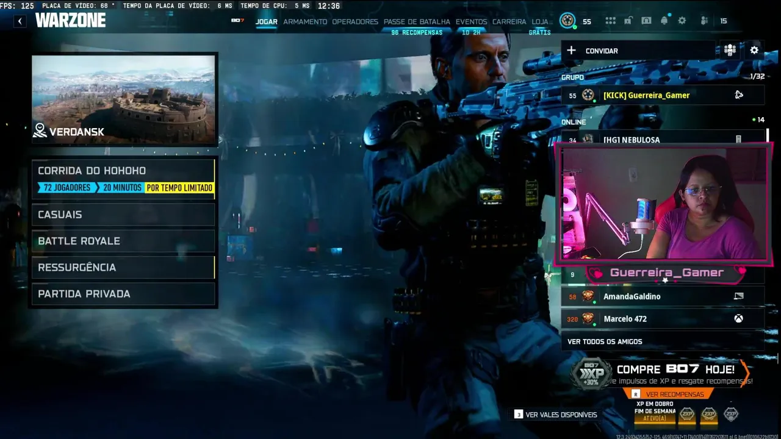This screenshot has height=439, width=781.
Task: Select Corrida do Hohoho mode
Action: click(123, 179)
